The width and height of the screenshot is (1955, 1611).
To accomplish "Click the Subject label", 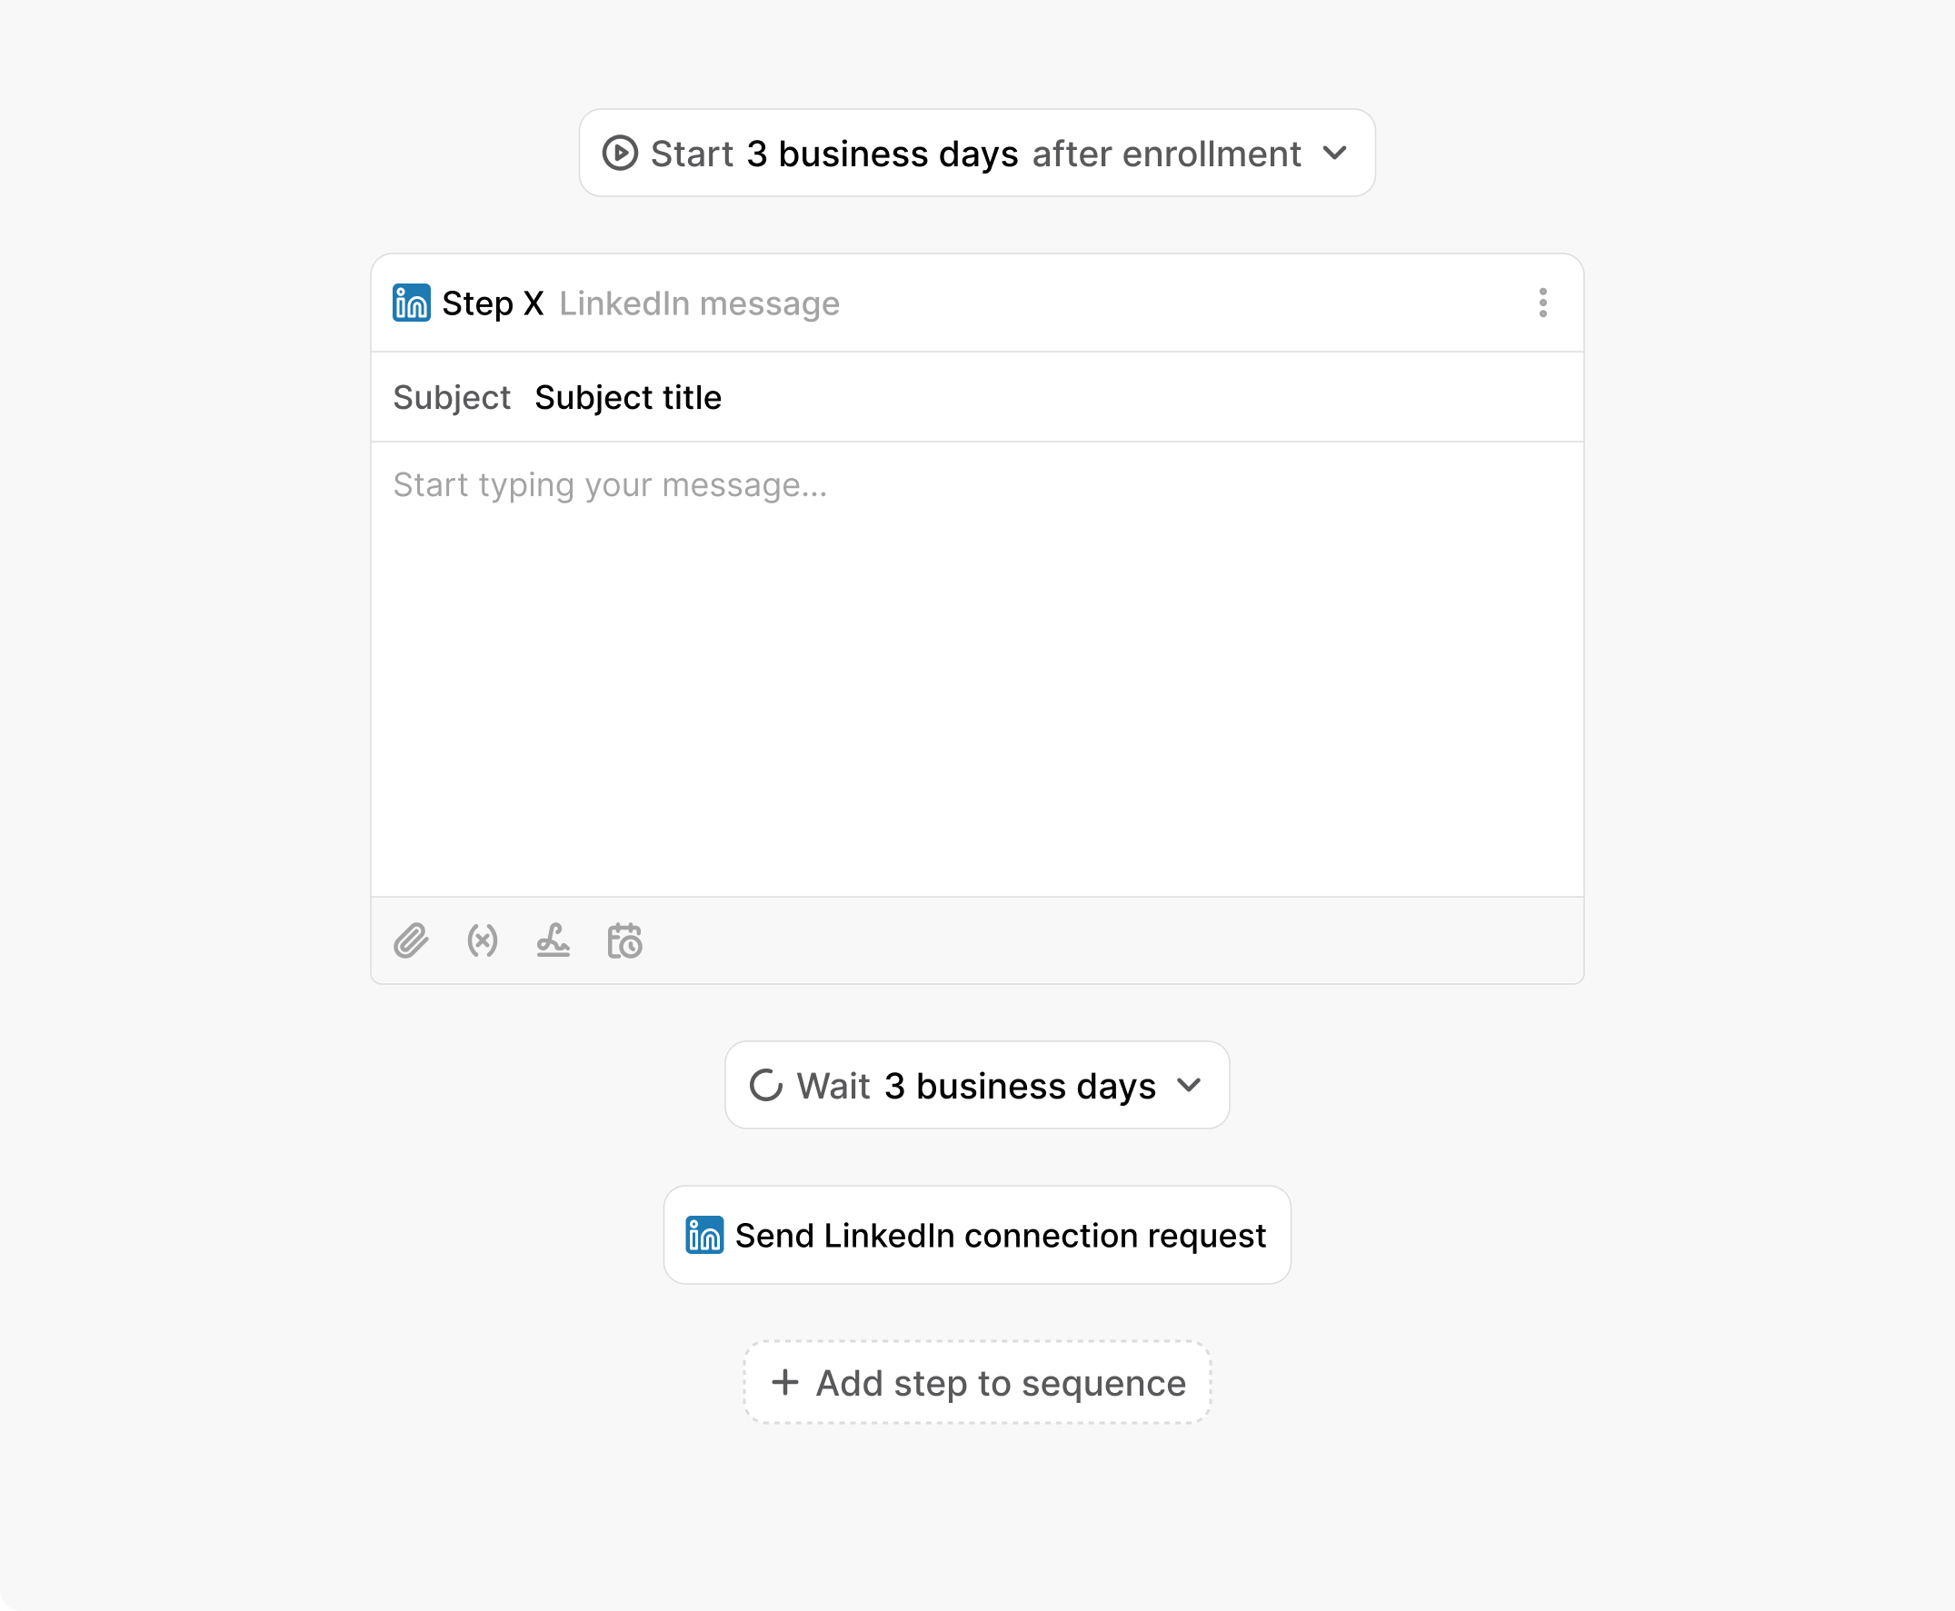I will [x=452, y=397].
